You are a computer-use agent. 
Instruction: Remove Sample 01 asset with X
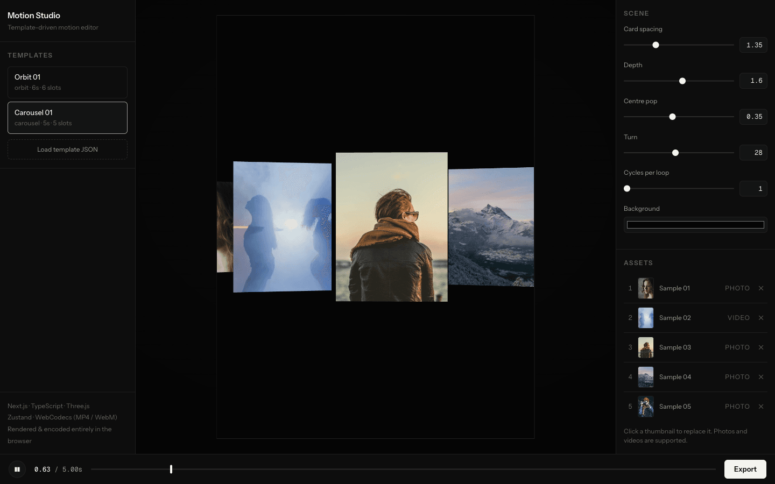click(761, 288)
